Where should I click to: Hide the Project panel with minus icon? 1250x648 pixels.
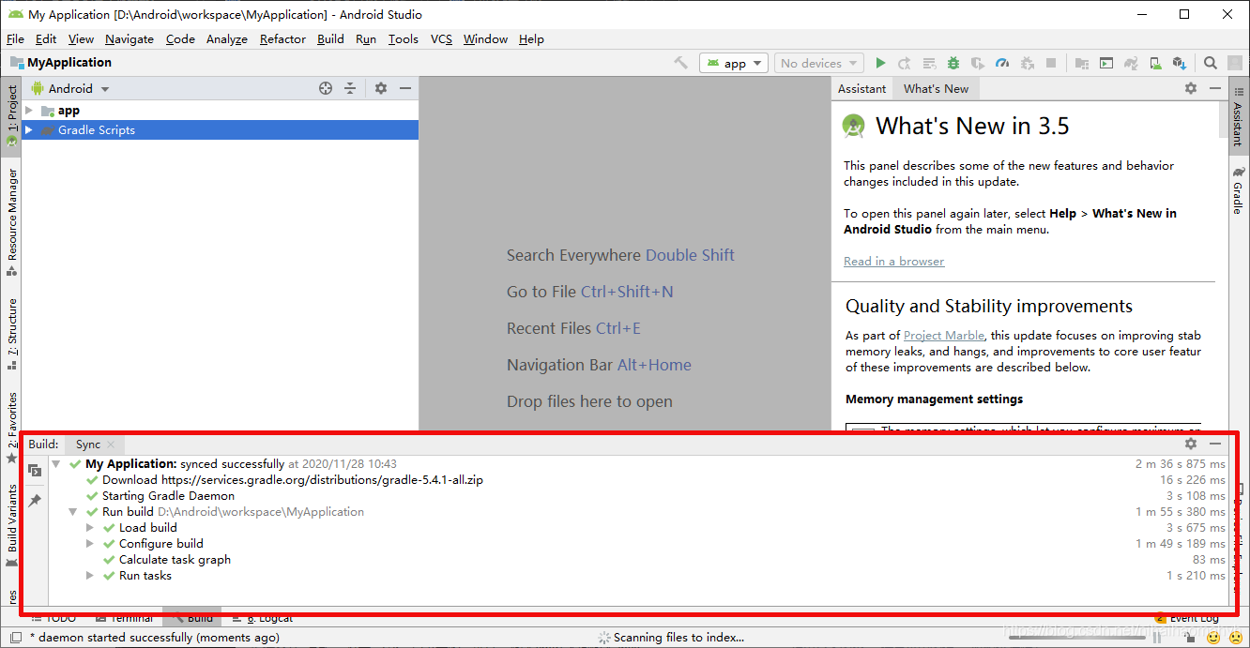pos(405,88)
